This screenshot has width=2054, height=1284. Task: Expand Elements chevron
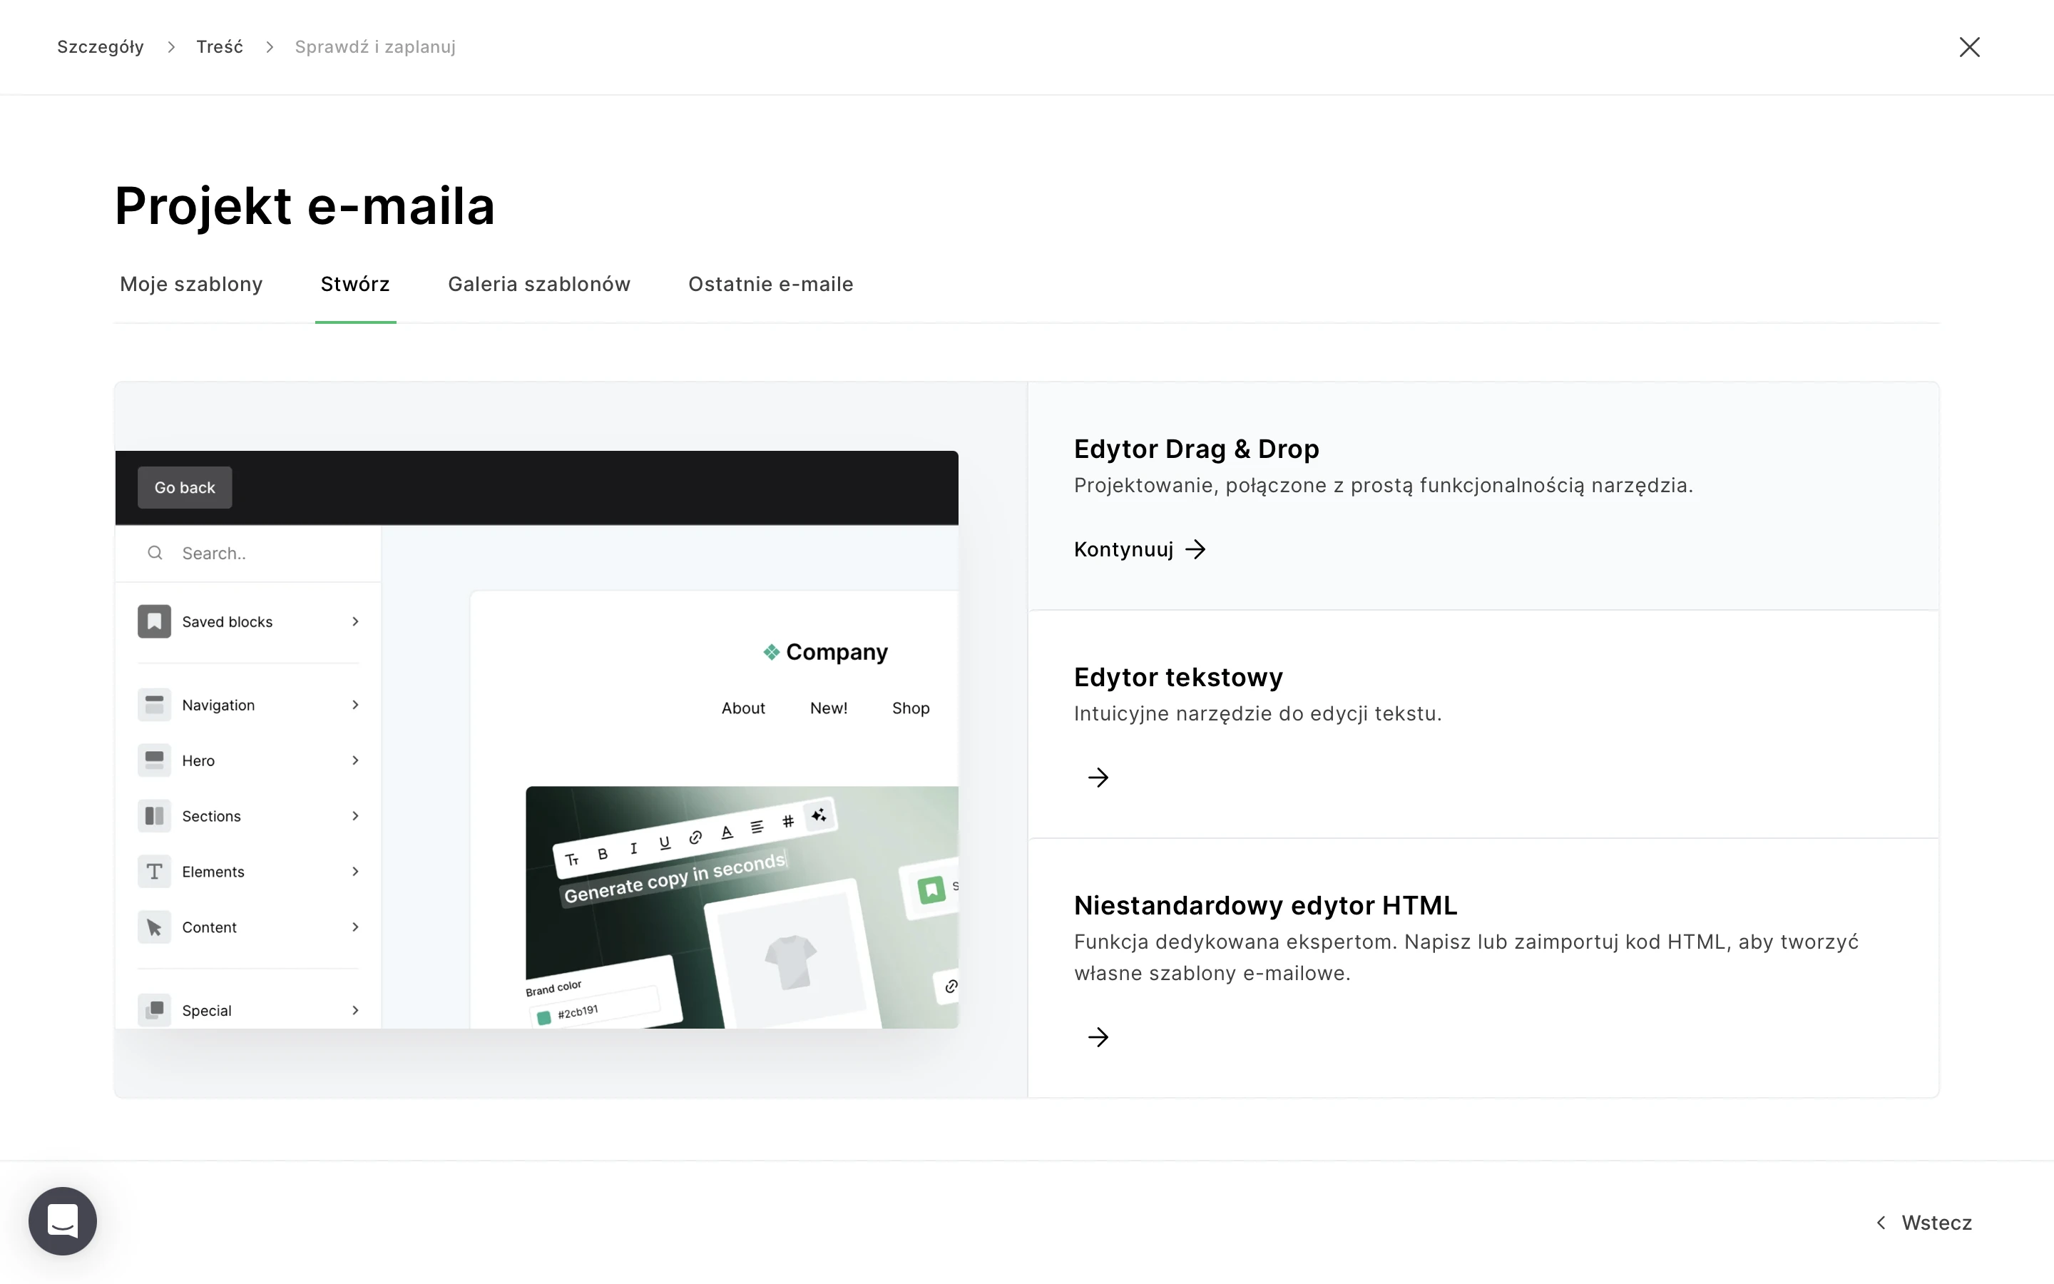click(356, 871)
